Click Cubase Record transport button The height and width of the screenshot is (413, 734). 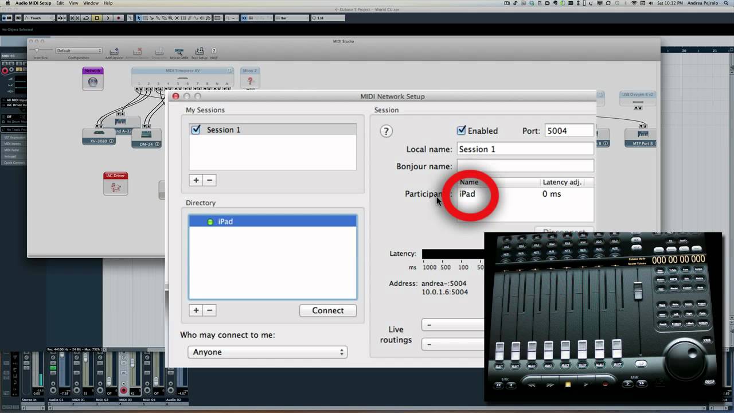119,18
